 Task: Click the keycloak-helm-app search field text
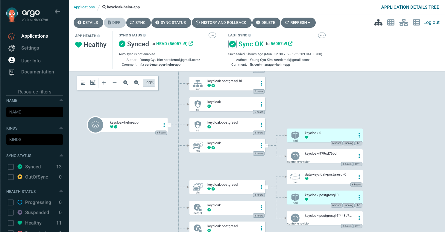coord(123,7)
